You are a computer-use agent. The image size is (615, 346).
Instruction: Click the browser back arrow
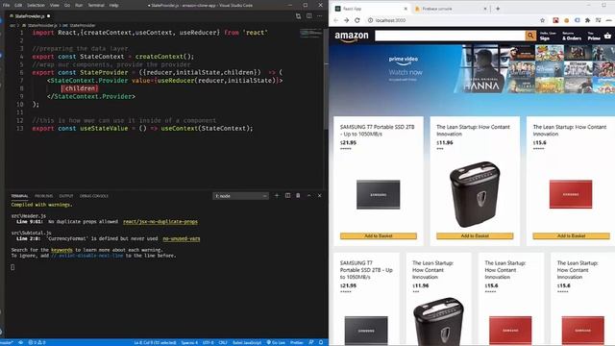[336, 20]
